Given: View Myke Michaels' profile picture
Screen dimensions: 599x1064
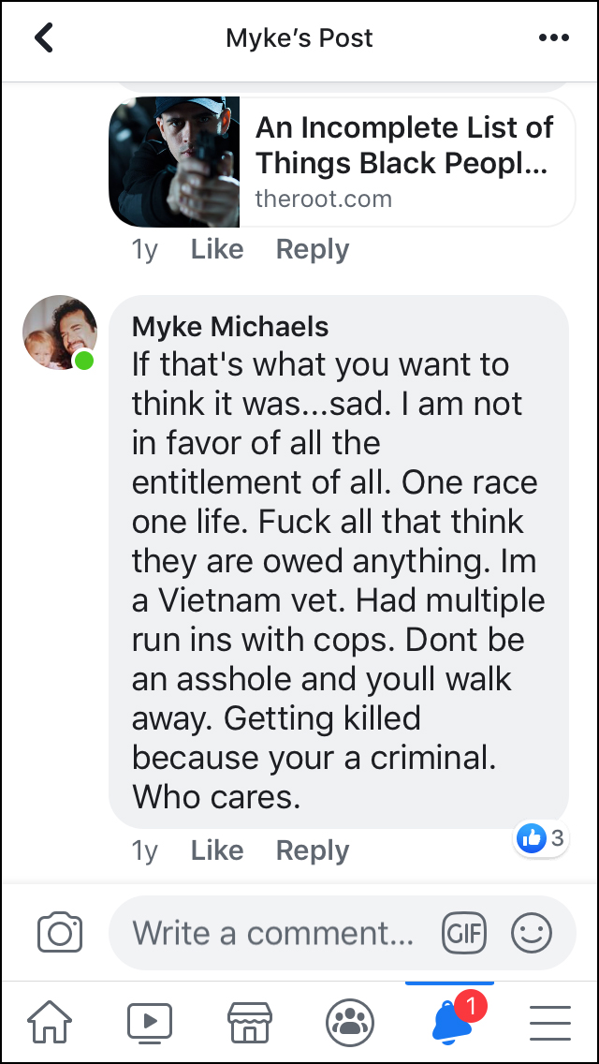Looking at the screenshot, I should (60, 333).
